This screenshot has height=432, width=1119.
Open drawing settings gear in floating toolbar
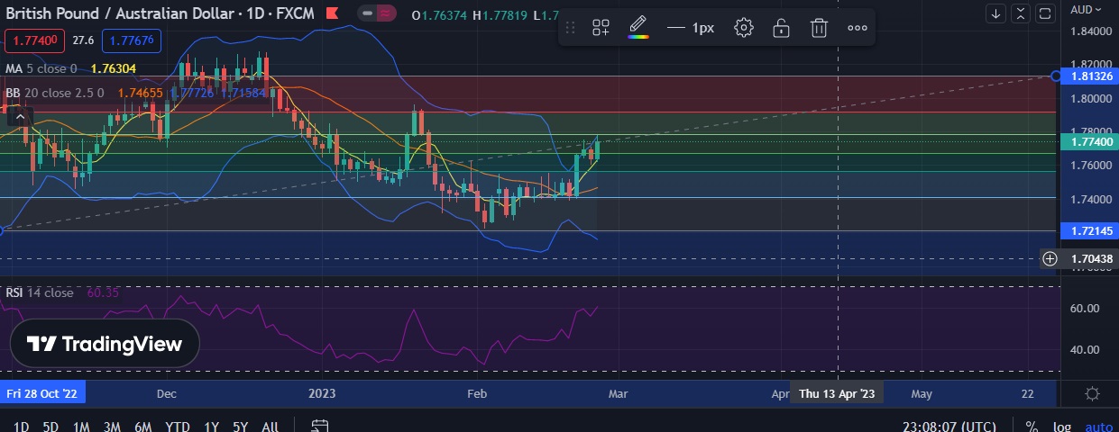pyautogui.click(x=743, y=28)
